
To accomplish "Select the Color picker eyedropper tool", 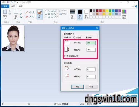I will point(30,17).
